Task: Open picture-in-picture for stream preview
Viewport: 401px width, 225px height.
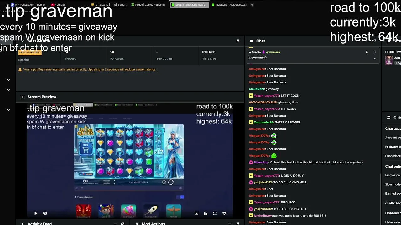Action: (x=196, y=213)
